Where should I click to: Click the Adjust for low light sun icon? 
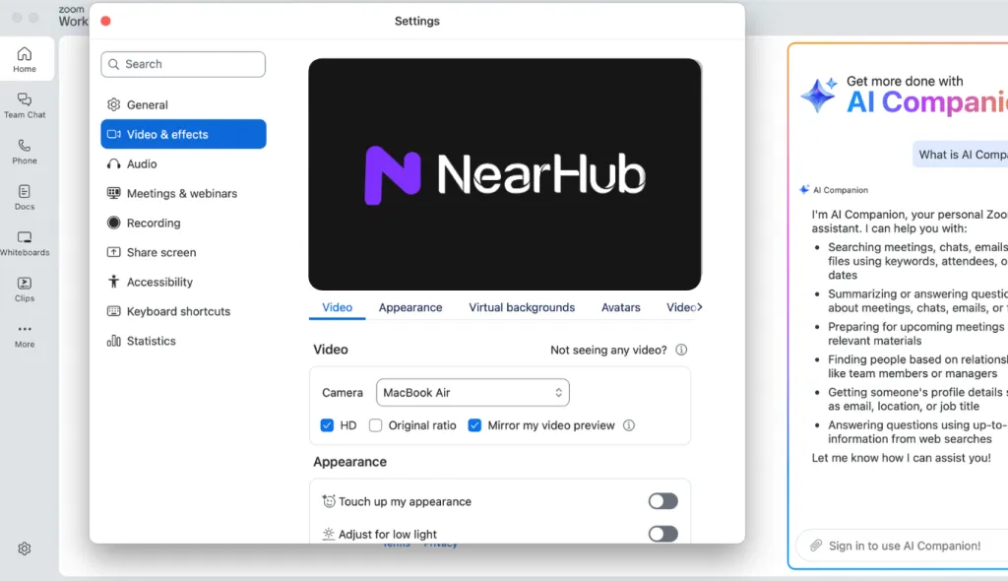point(329,534)
